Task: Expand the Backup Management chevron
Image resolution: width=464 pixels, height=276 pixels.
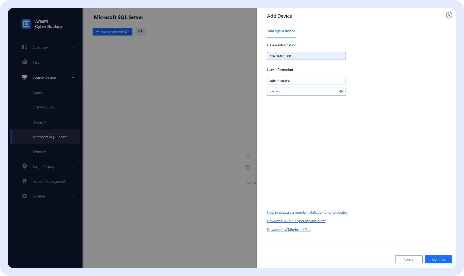Action: 73,181
